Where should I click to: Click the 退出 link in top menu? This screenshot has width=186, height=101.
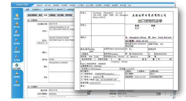click(130, 5)
